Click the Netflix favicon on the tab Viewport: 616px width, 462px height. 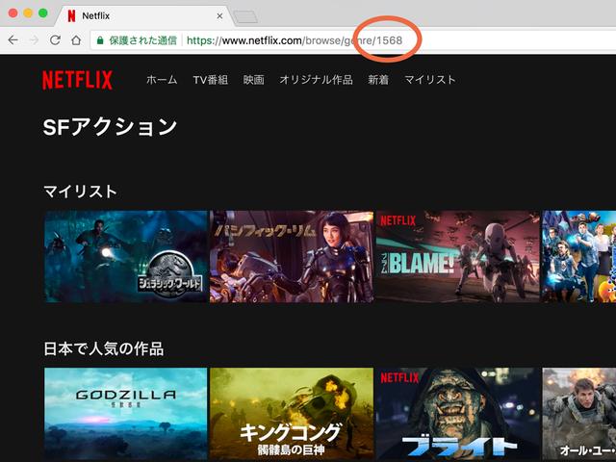71,15
